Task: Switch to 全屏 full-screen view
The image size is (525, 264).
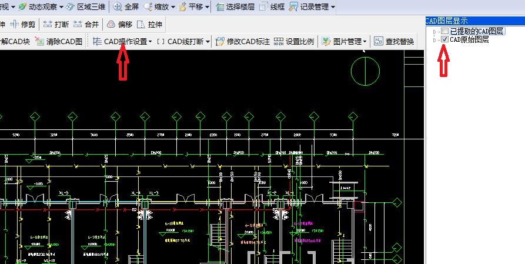Action: pyautogui.click(x=126, y=6)
